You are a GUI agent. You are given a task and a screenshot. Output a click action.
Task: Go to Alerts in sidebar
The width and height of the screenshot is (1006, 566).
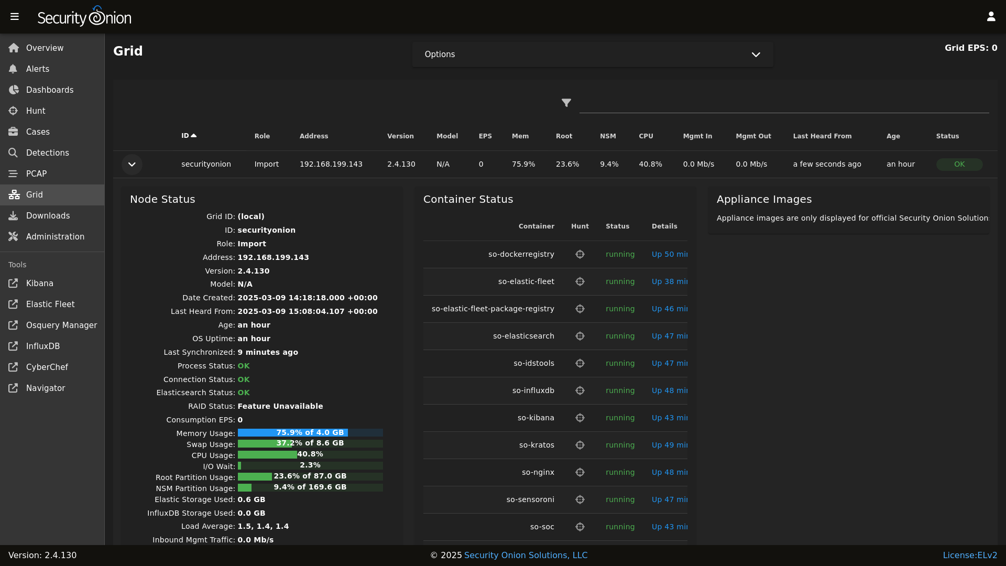tap(37, 69)
